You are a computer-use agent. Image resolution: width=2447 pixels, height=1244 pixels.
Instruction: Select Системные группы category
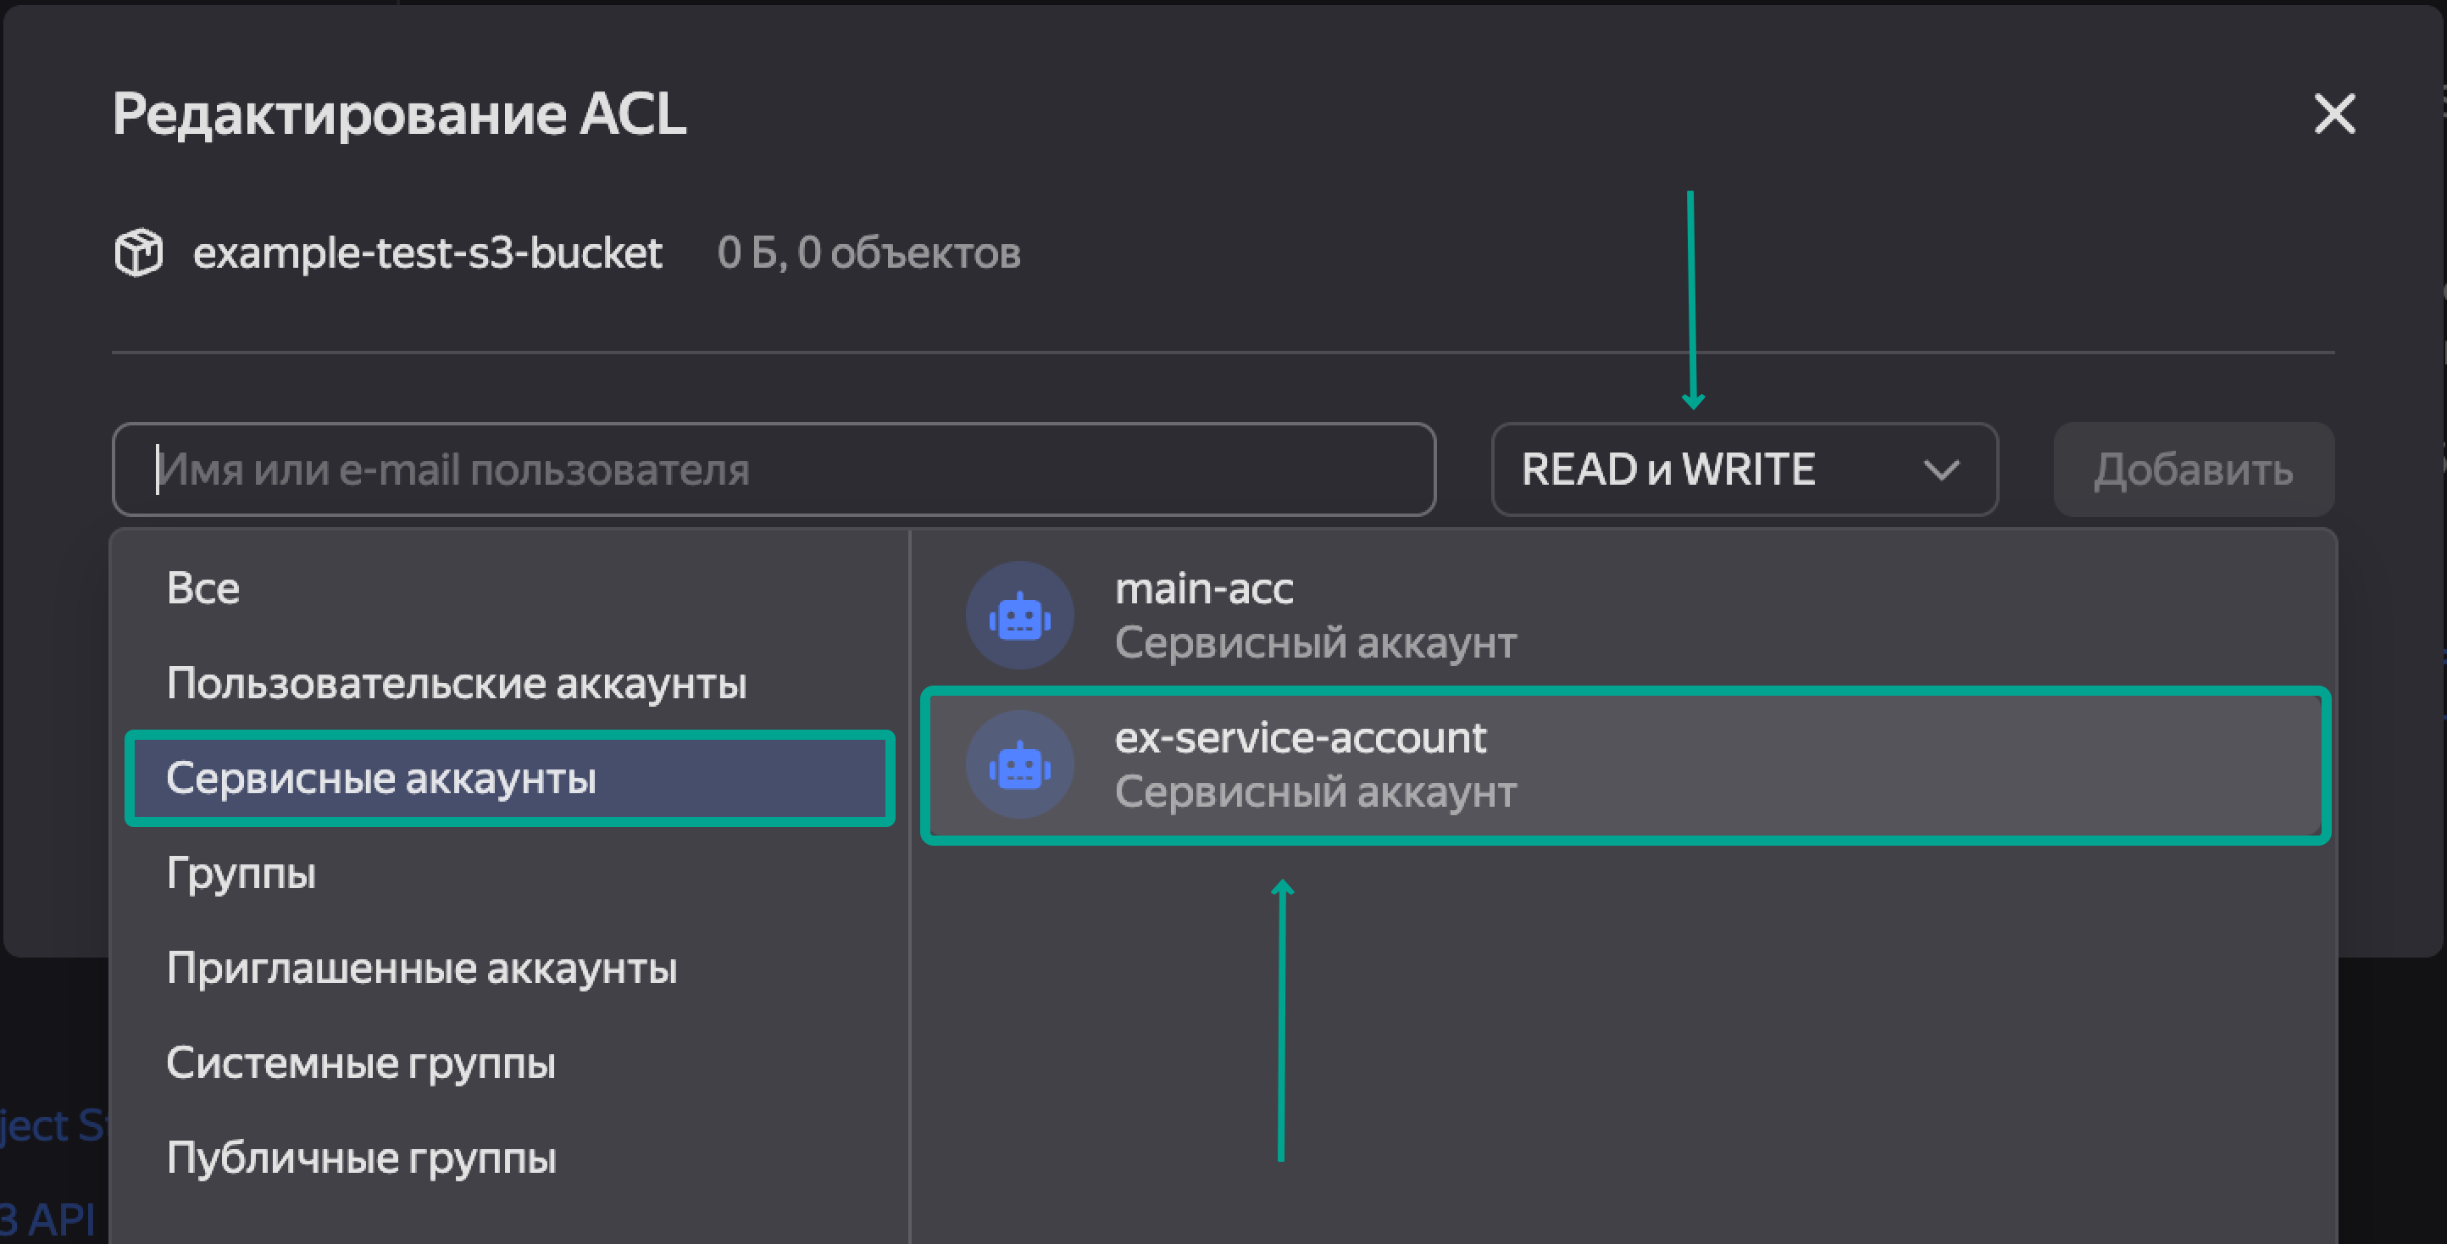tap(360, 1064)
